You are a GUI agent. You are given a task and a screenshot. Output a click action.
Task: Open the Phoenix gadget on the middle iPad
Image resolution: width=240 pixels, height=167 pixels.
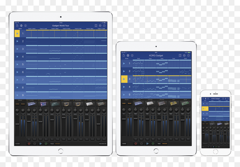coord(162,104)
